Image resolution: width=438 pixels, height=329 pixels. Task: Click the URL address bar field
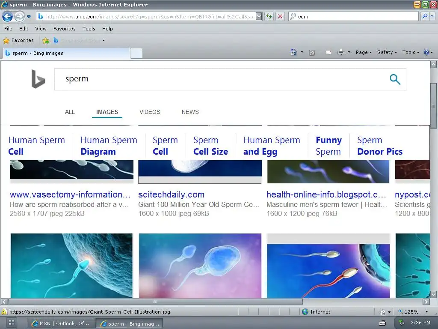(x=145, y=17)
